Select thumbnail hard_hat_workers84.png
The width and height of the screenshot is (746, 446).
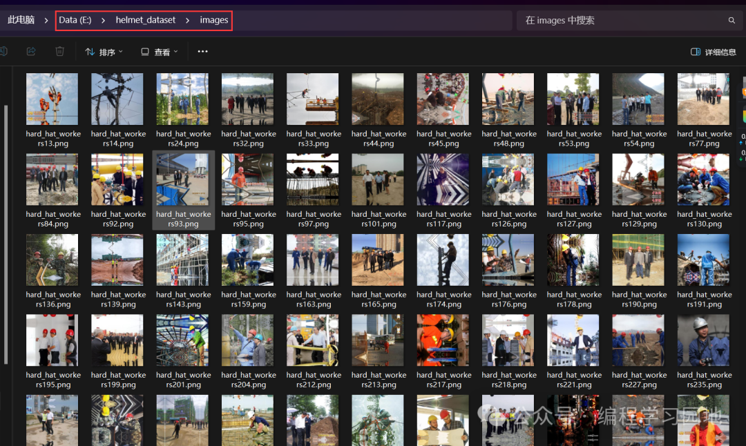pos(52,180)
